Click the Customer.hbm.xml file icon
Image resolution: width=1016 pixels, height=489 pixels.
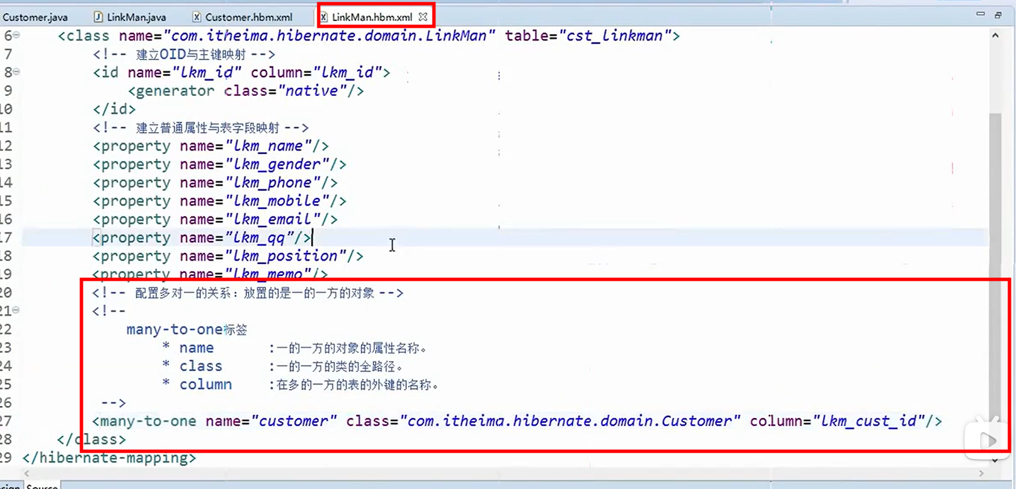point(196,17)
